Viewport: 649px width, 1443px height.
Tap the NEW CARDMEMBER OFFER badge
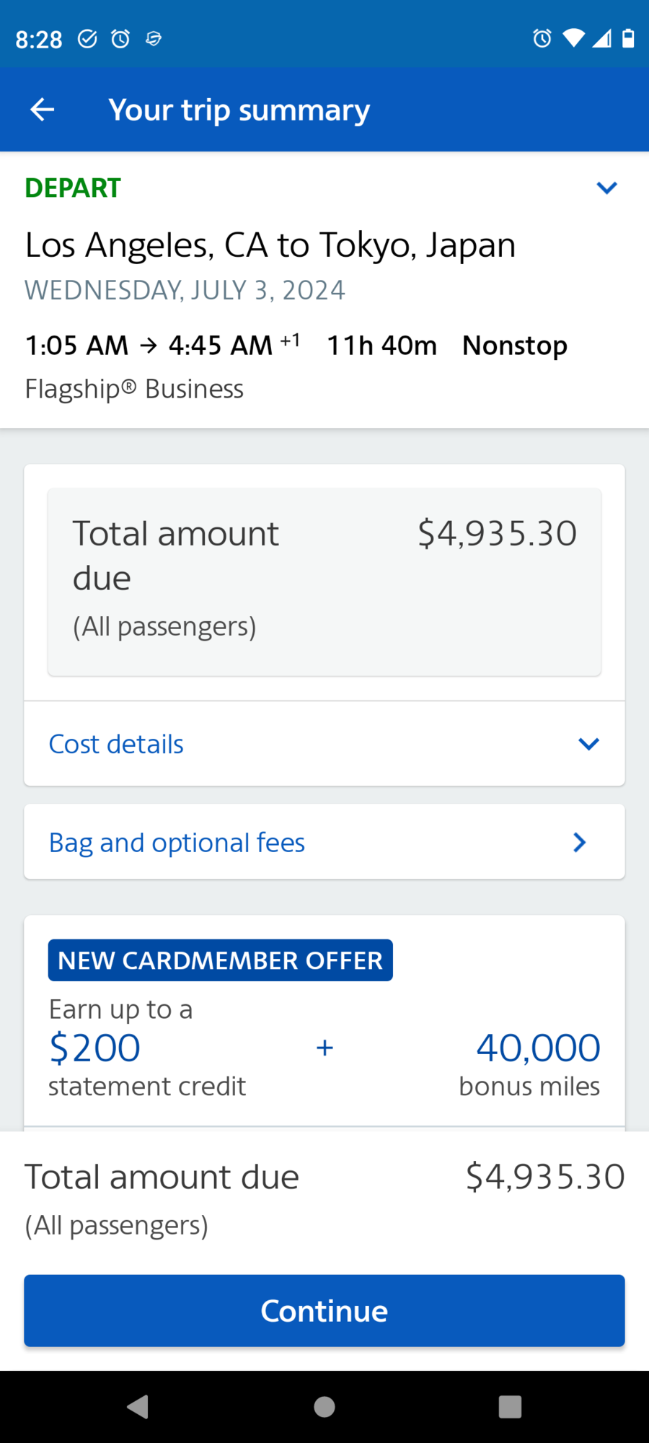point(220,960)
